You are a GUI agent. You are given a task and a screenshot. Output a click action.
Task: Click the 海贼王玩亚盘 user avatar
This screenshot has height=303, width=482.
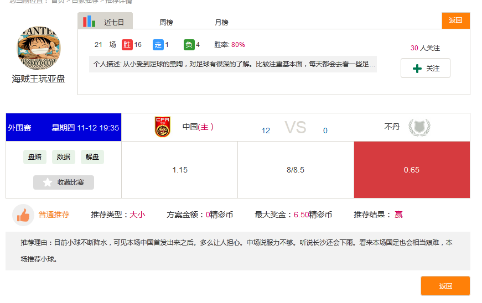(39, 48)
